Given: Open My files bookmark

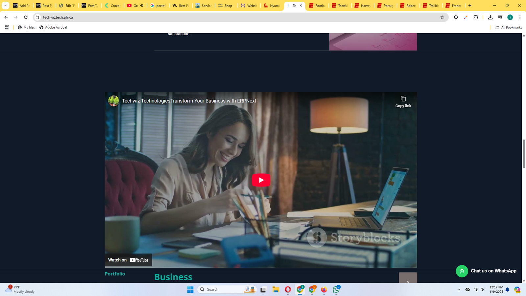Looking at the screenshot, I should click(26, 27).
